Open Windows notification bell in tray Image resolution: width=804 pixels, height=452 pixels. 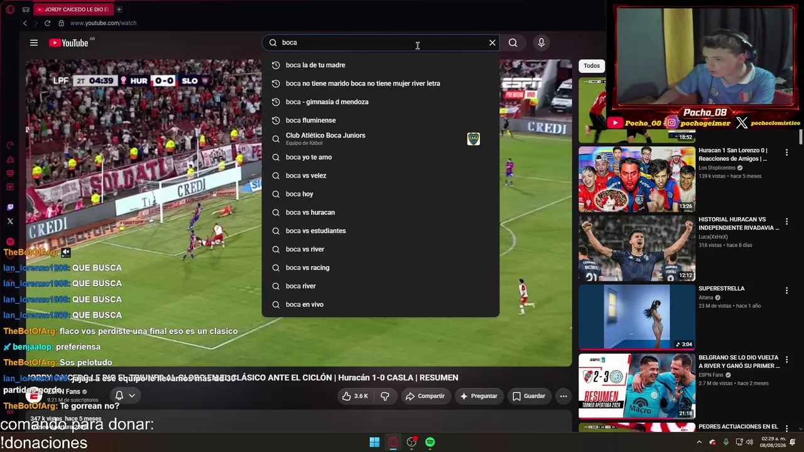click(x=793, y=442)
